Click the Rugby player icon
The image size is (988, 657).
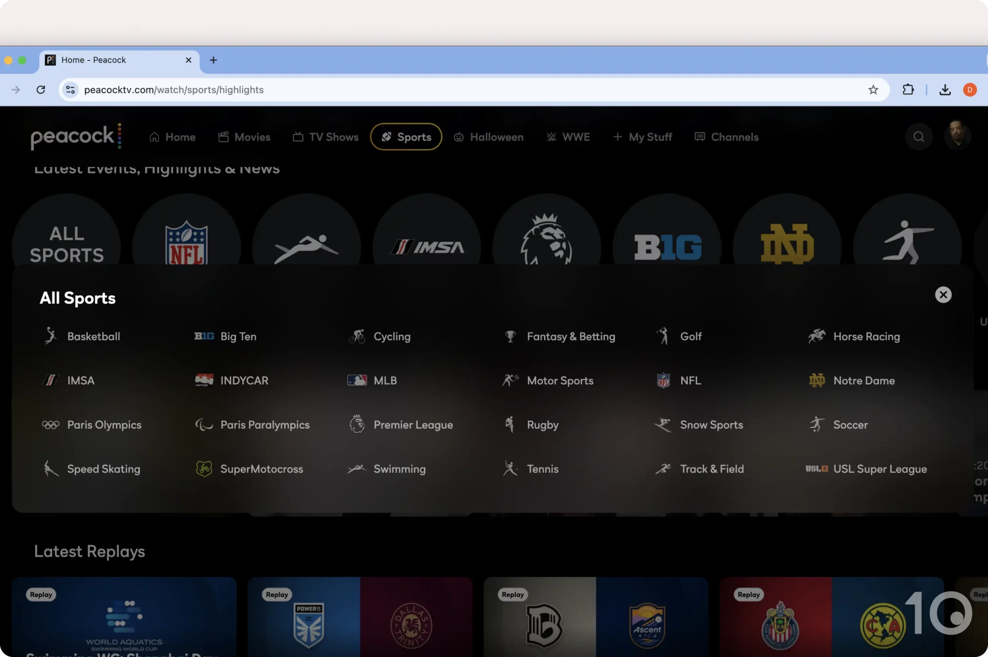pyautogui.click(x=509, y=425)
